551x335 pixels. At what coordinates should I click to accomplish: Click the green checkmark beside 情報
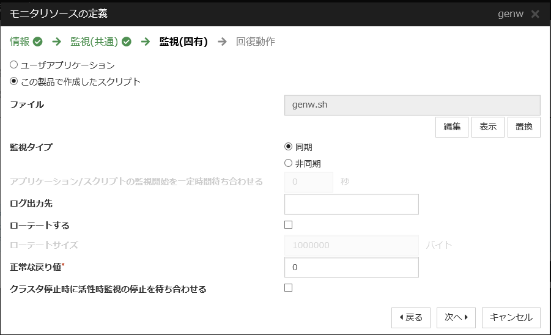pos(38,42)
